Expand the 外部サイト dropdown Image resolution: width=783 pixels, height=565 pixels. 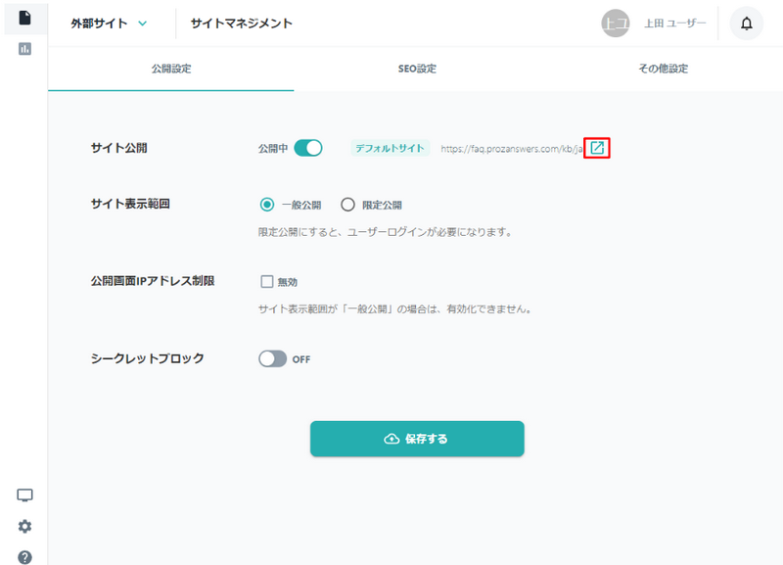pyautogui.click(x=109, y=24)
